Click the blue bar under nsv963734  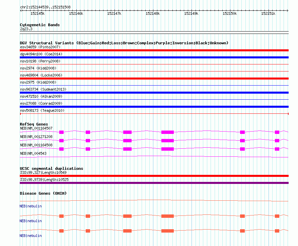[154, 93]
